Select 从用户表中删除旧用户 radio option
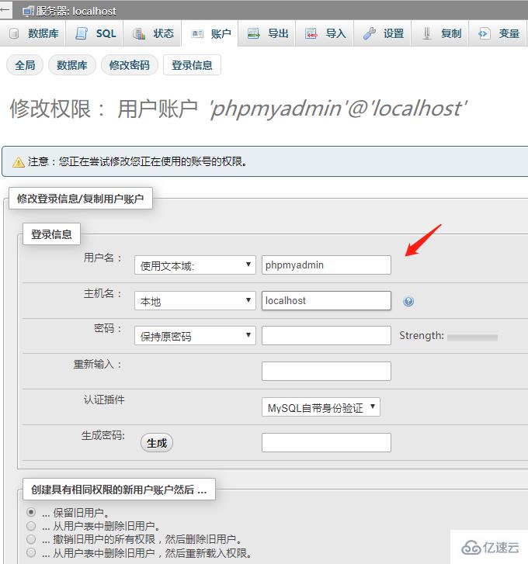 pyautogui.click(x=31, y=526)
